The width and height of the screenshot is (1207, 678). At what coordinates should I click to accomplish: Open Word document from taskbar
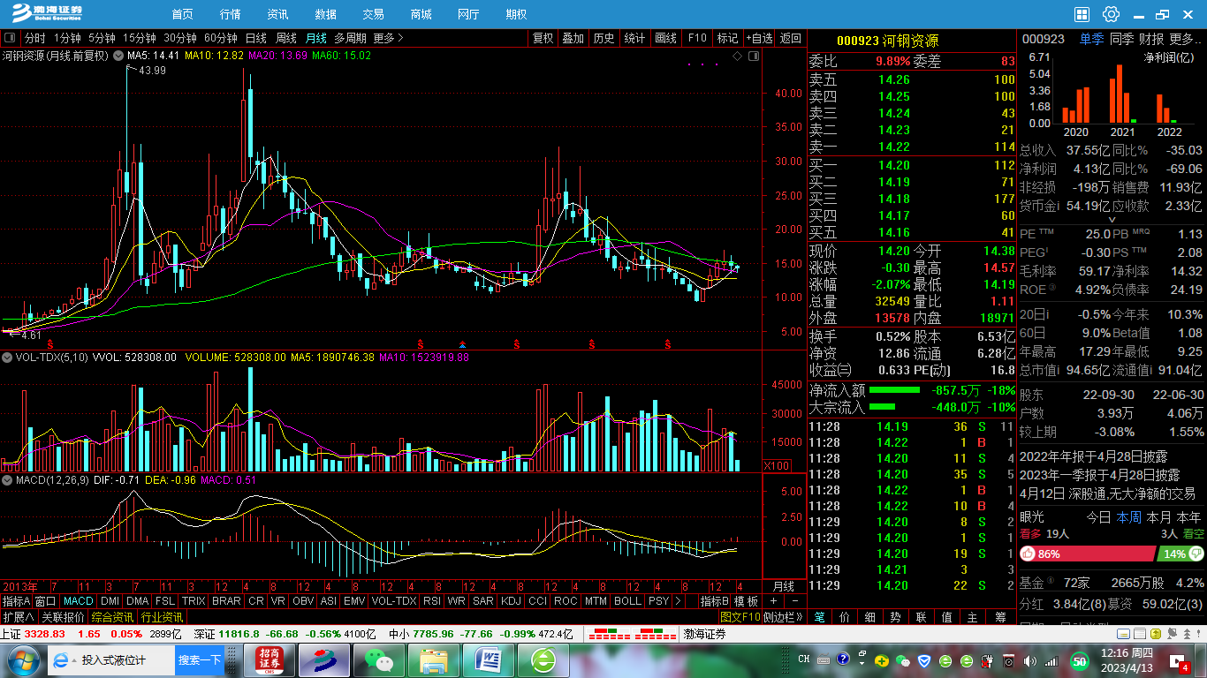pos(488,660)
